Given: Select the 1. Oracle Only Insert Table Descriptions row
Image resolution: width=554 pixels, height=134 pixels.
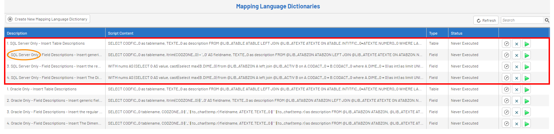Looking at the screenshot, I should coord(277,89).
